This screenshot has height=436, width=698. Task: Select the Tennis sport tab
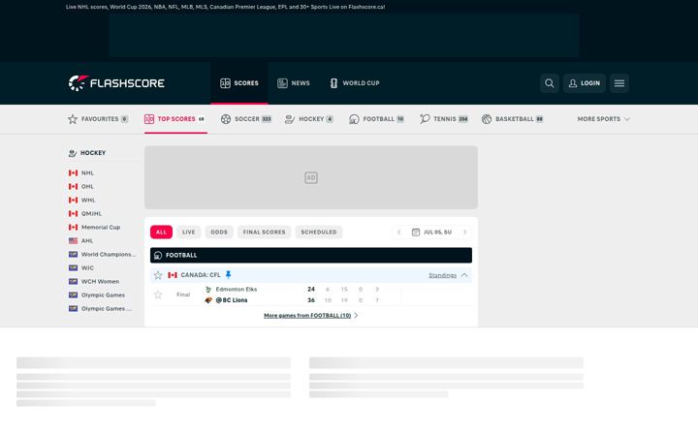tap(444, 119)
